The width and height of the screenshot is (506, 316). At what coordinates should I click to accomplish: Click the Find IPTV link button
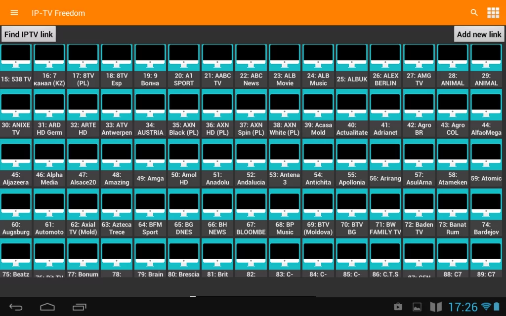(29, 34)
